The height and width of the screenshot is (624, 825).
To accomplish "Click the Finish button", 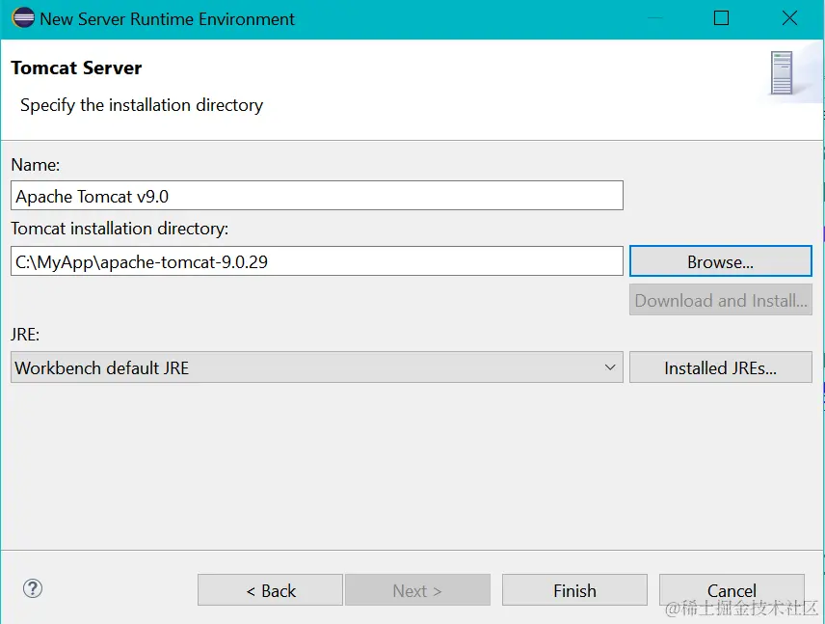I will [574, 590].
